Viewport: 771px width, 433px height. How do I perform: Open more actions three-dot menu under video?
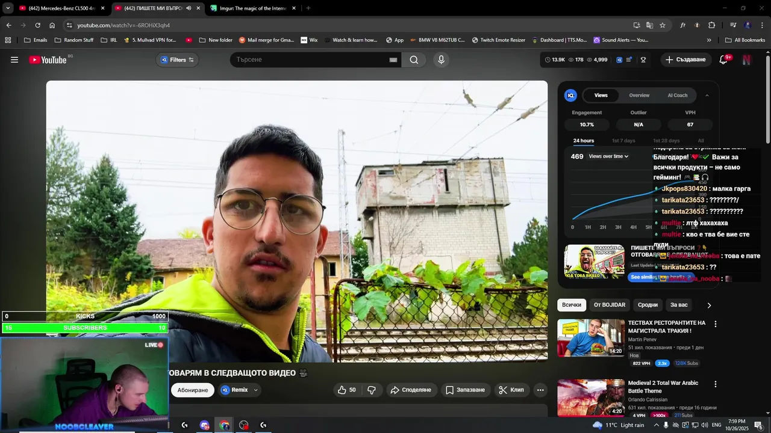click(540, 390)
